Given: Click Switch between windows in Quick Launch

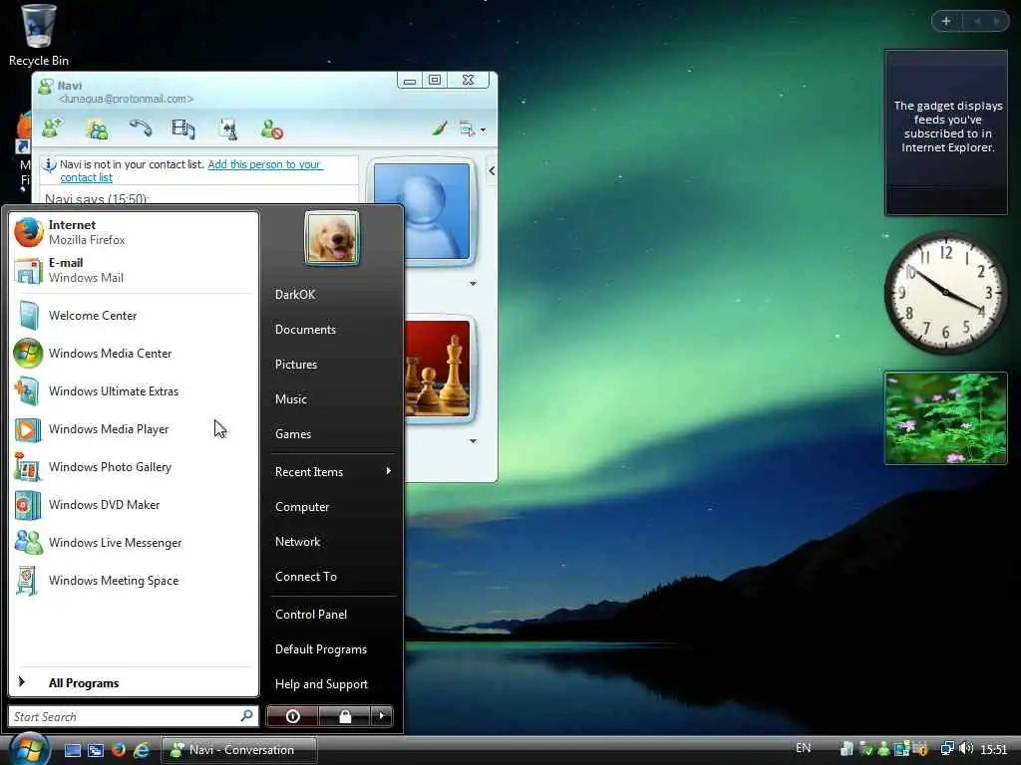Looking at the screenshot, I should (x=96, y=750).
